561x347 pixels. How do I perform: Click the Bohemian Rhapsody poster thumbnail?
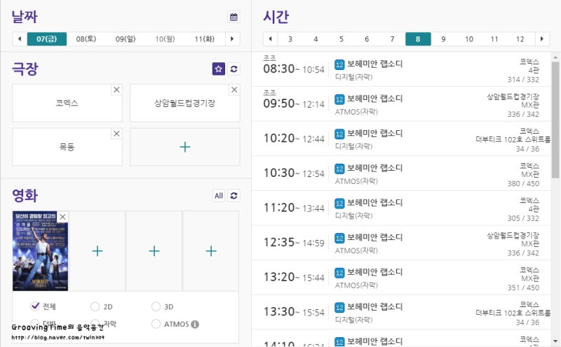click(40, 251)
